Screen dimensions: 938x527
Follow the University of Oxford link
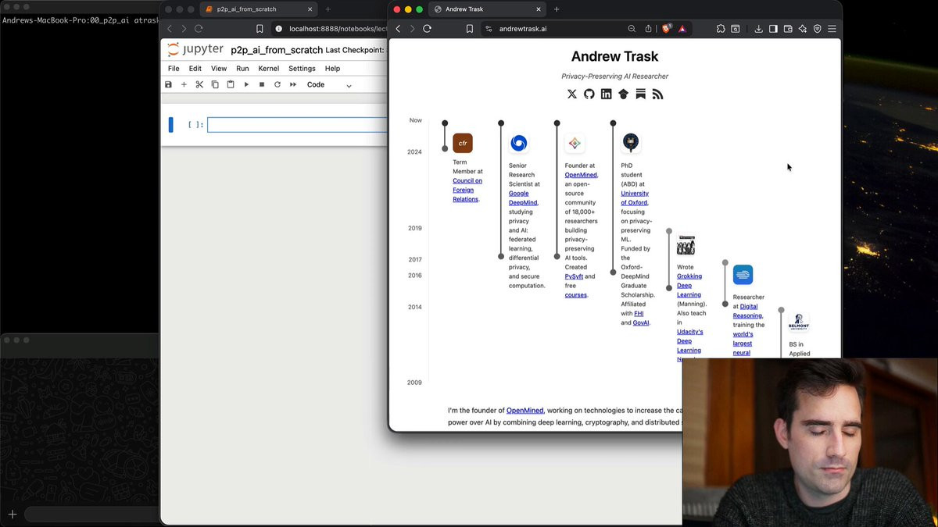(x=635, y=198)
